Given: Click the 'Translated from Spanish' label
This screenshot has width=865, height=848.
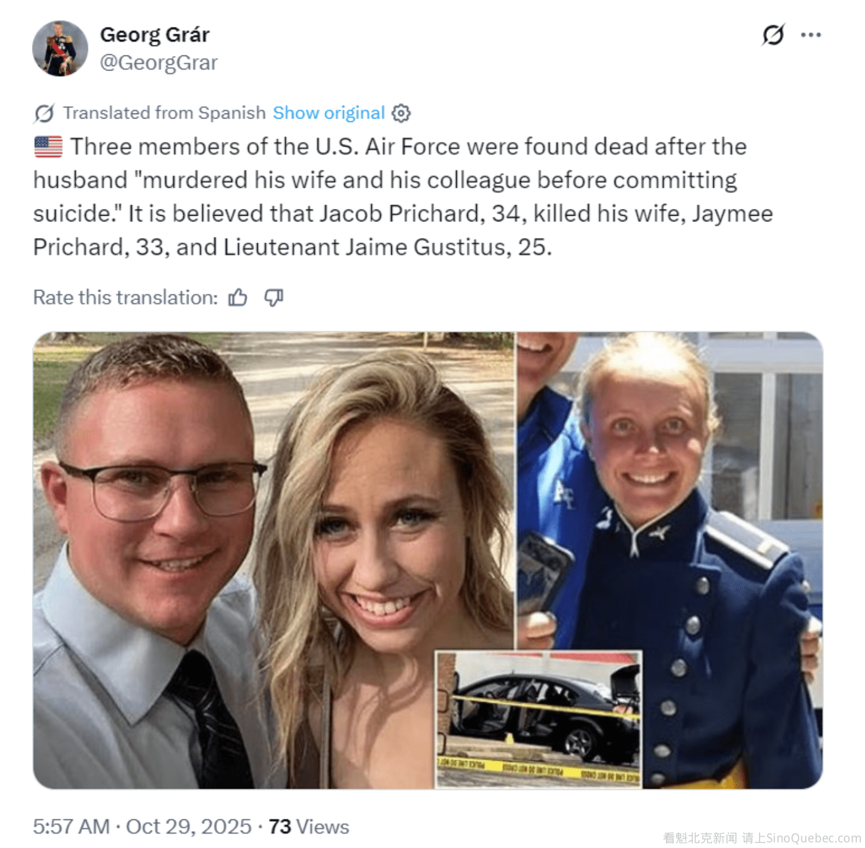Looking at the screenshot, I should 164,113.
